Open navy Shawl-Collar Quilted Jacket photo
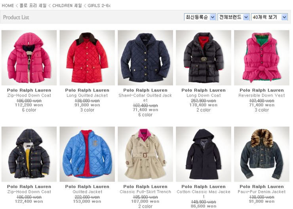Screen dimensions: 293x209 coord(145,58)
